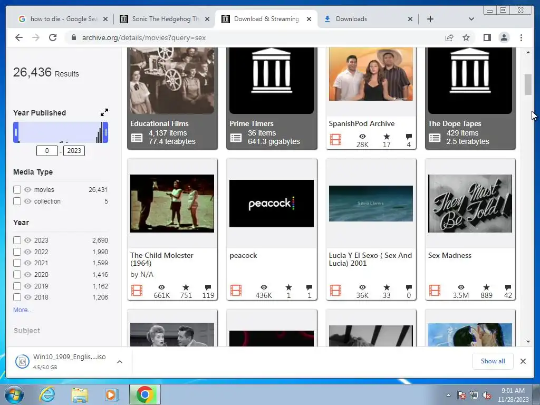Image resolution: width=540 pixels, height=405 pixels.
Task: Click the page vertical scrollbar thumb
Action: [528, 84]
